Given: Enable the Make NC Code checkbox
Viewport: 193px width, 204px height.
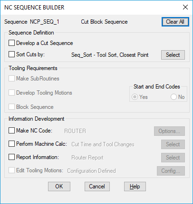Looking at the screenshot, I should tap(11, 131).
